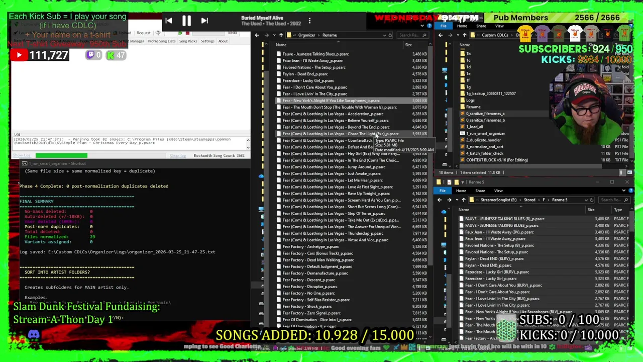Skip to next track in music overlay
The image size is (643, 362).
[x=204, y=21]
